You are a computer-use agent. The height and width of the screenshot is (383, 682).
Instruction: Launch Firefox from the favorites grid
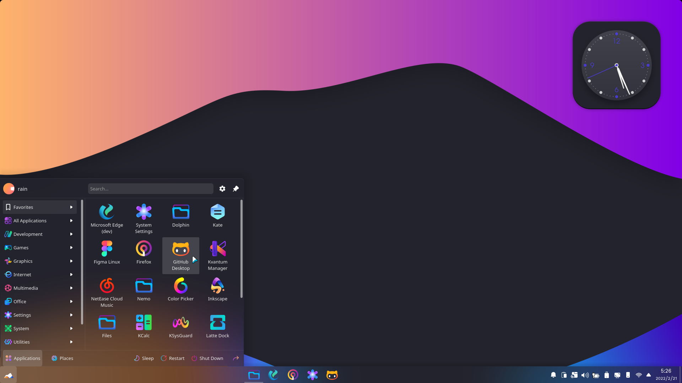click(x=144, y=255)
